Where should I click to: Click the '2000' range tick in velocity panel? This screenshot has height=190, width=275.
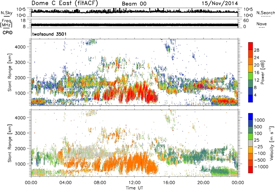20,149
